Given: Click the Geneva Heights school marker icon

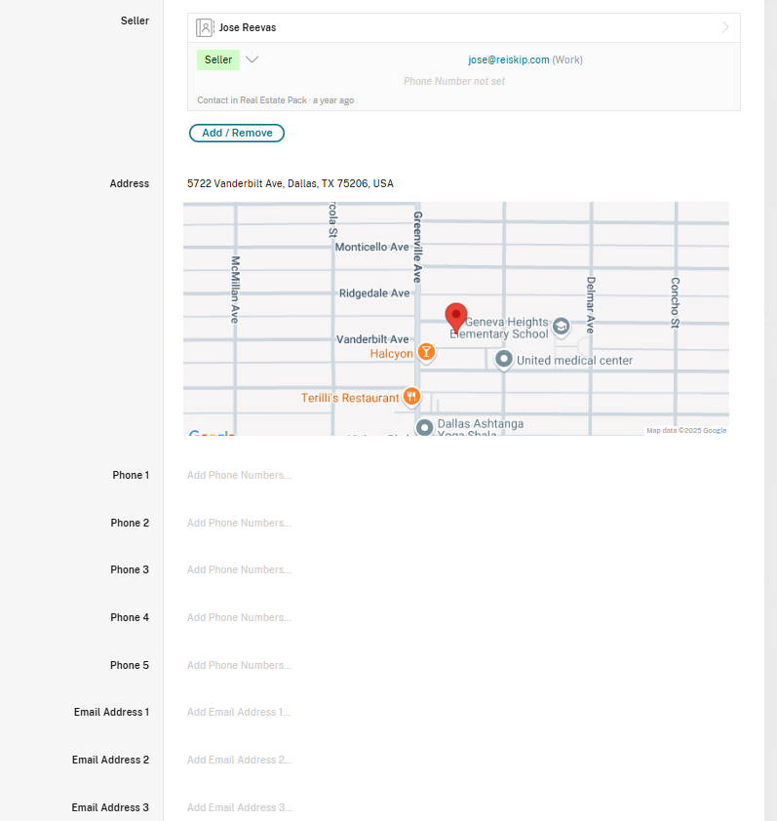Looking at the screenshot, I should coord(562,327).
